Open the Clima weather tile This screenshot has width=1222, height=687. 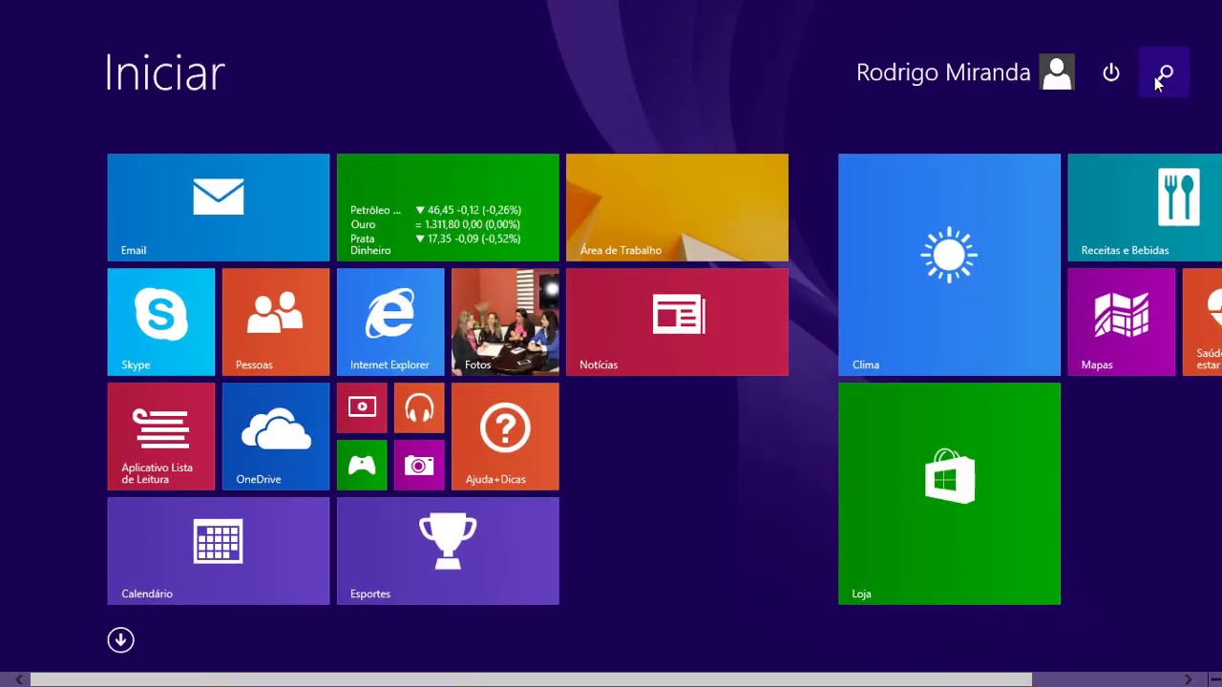click(949, 264)
